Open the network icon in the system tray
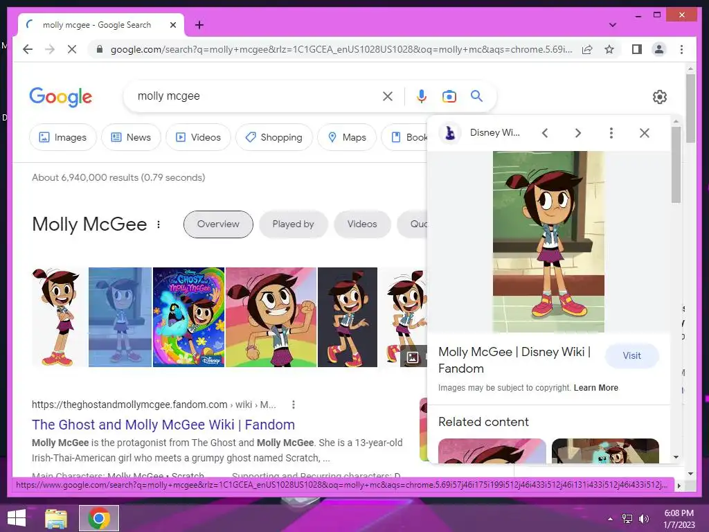 point(627,519)
